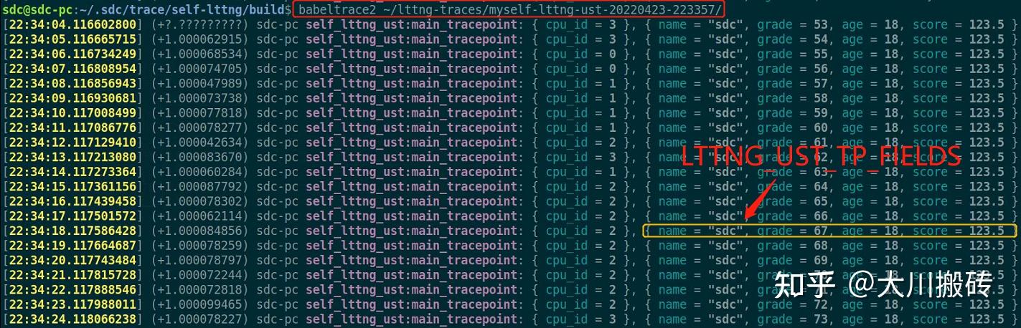Click self_lttng_ust:main_tracepoint on the 22:34:10 line
1021x328 pixels.
[412, 113]
